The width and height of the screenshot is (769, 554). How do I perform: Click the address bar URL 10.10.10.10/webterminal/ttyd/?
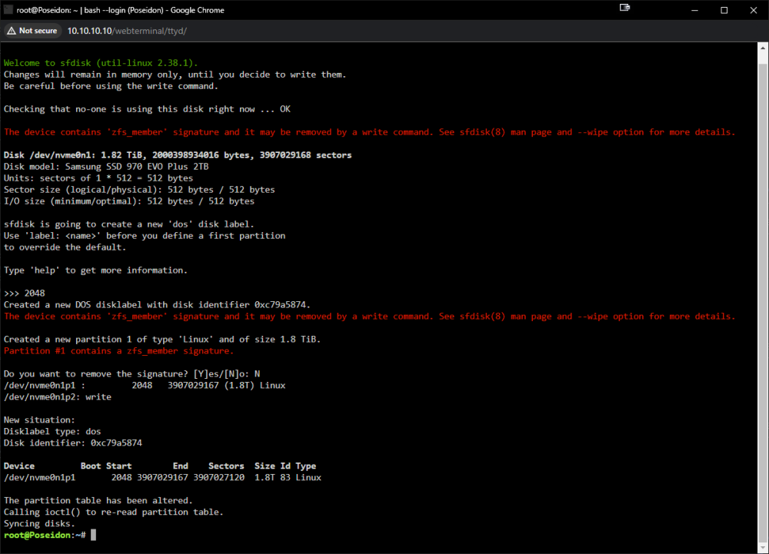pyautogui.click(x=127, y=31)
